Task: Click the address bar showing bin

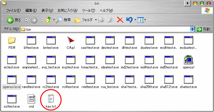Action: pos(105,29)
